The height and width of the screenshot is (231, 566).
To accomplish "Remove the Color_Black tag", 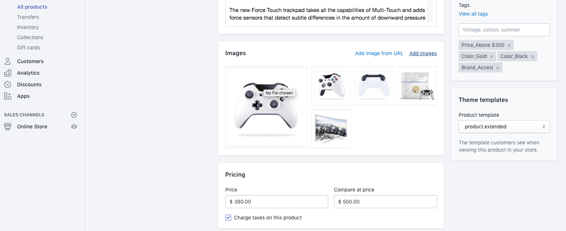I will point(533,57).
